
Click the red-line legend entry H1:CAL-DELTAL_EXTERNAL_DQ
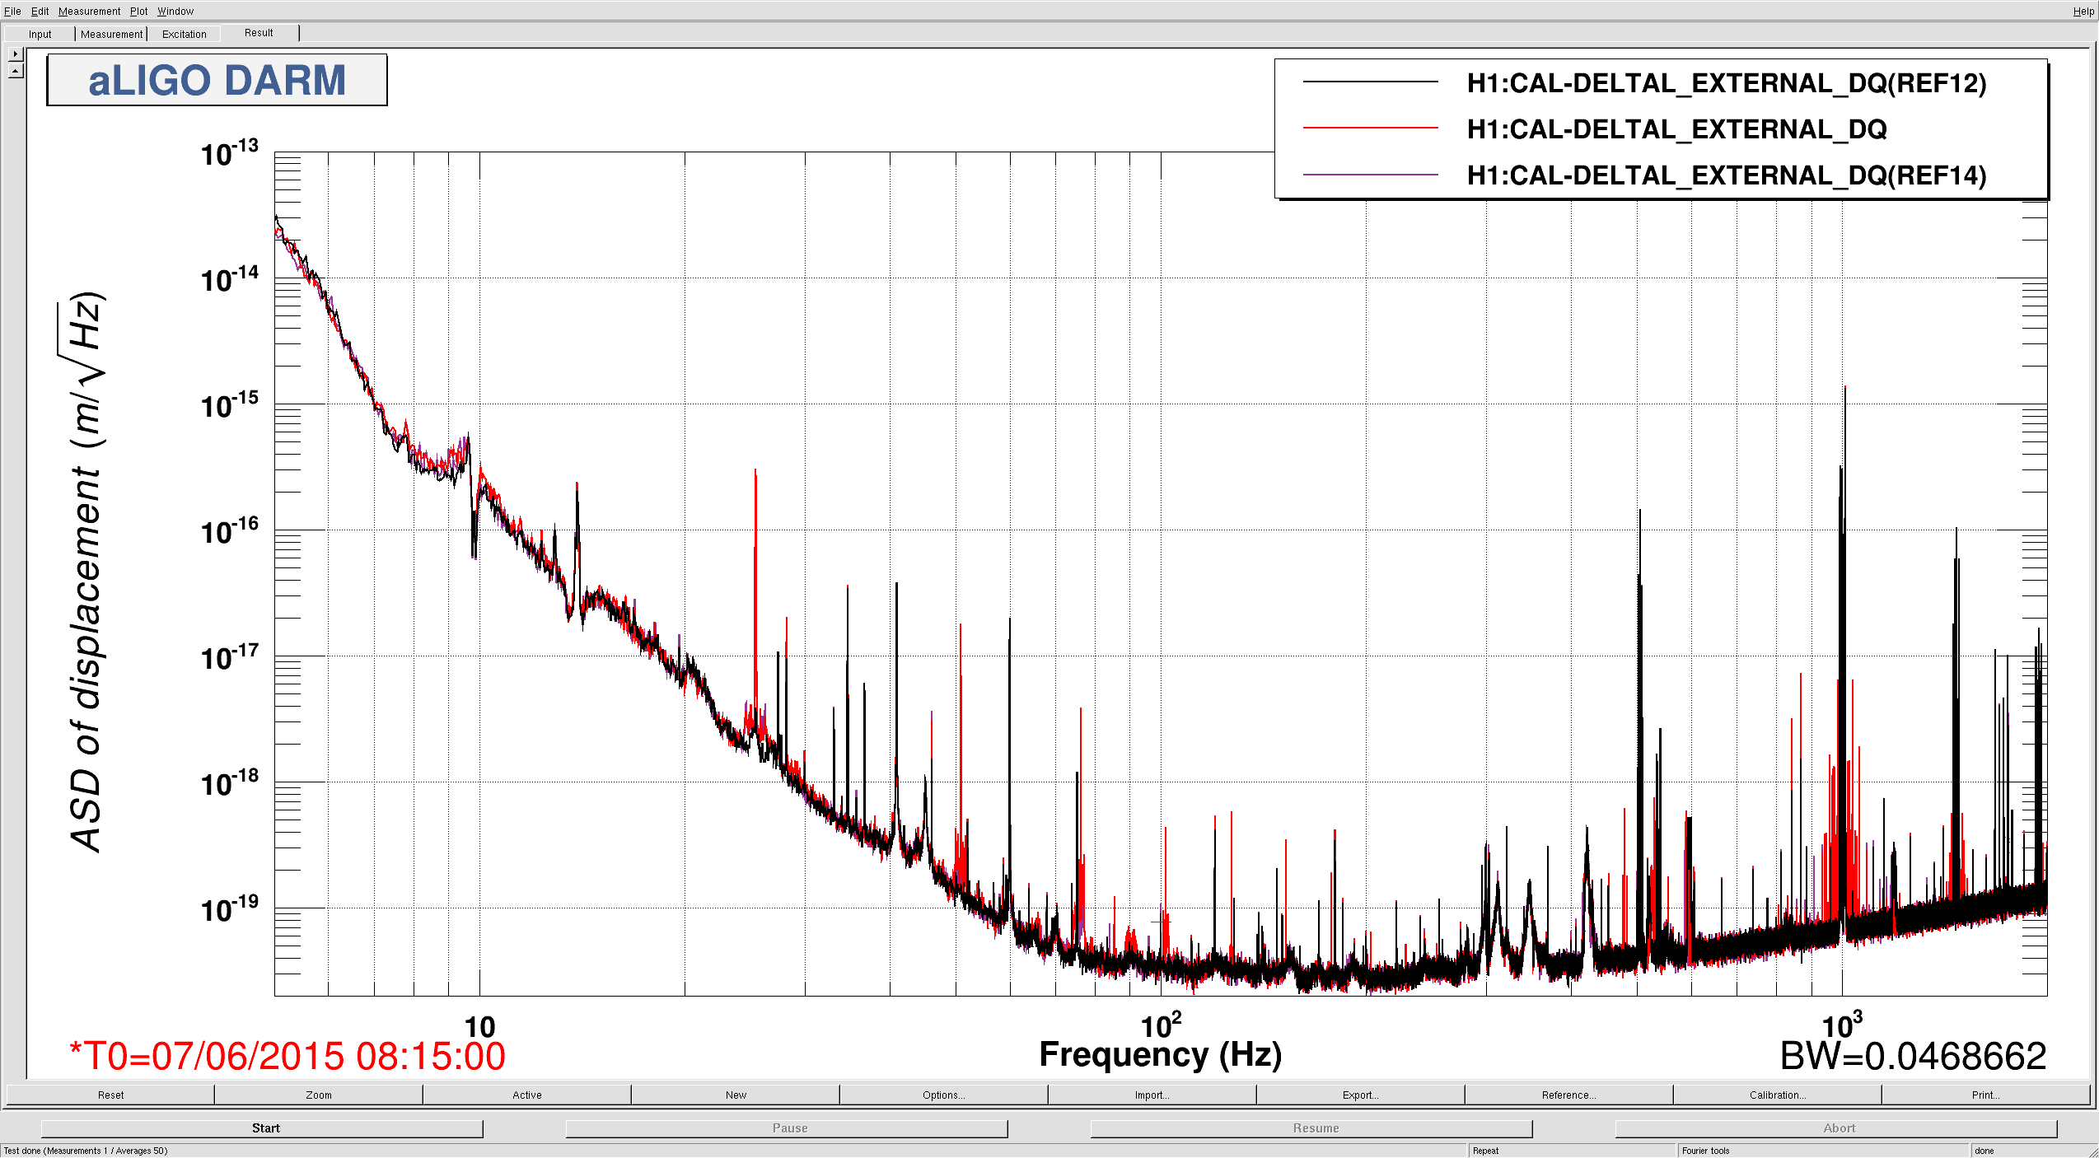point(1677,129)
